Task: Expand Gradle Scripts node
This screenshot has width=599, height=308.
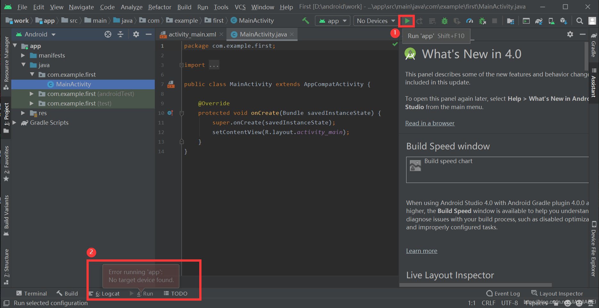Action: [x=14, y=122]
